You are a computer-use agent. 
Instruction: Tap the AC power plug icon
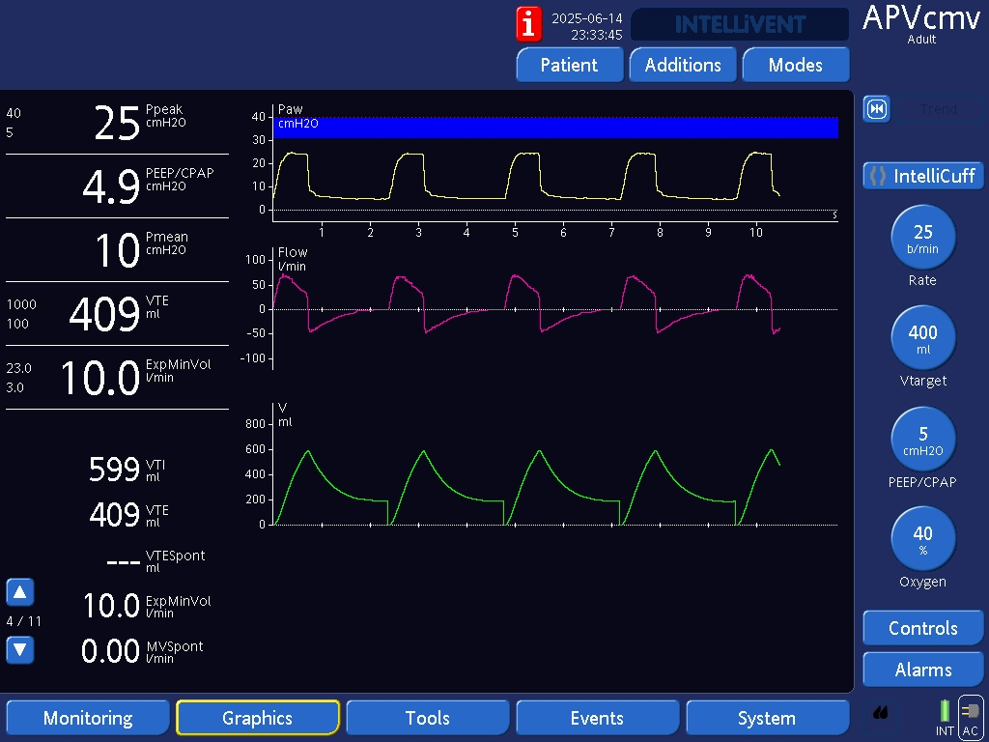pyautogui.click(x=971, y=718)
